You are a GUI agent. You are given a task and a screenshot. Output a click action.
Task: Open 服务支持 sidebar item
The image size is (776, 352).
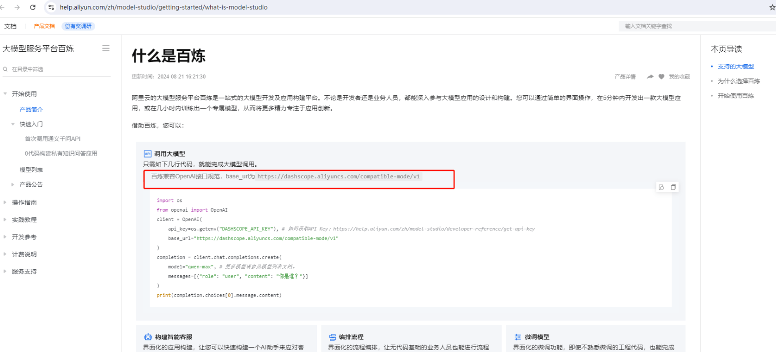point(24,272)
